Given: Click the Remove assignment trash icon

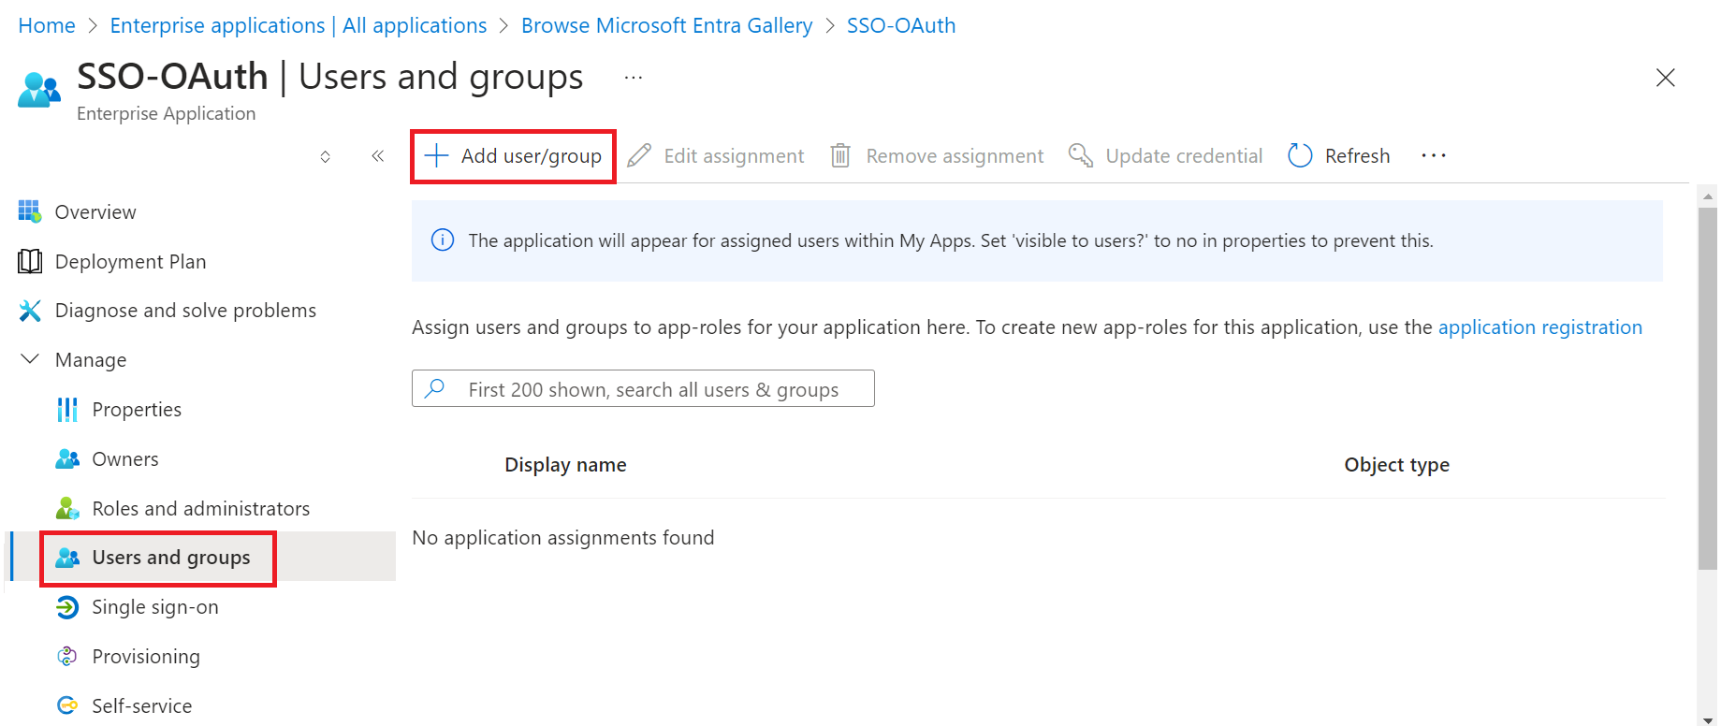Looking at the screenshot, I should pos(840,156).
